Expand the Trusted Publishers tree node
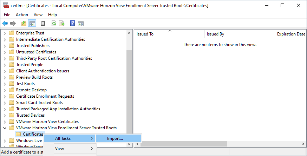307x156 pixels. (x=5, y=46)
